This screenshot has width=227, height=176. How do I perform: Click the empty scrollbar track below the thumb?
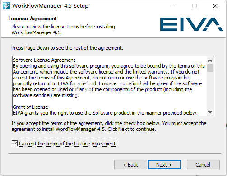(210, 90)
